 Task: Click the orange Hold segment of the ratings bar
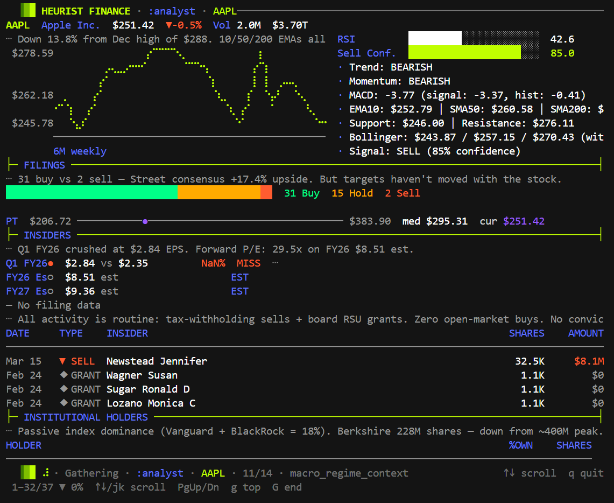[x=219, y=193]
